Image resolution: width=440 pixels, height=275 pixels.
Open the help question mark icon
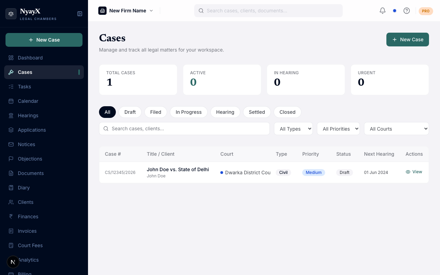coord(407,11)
